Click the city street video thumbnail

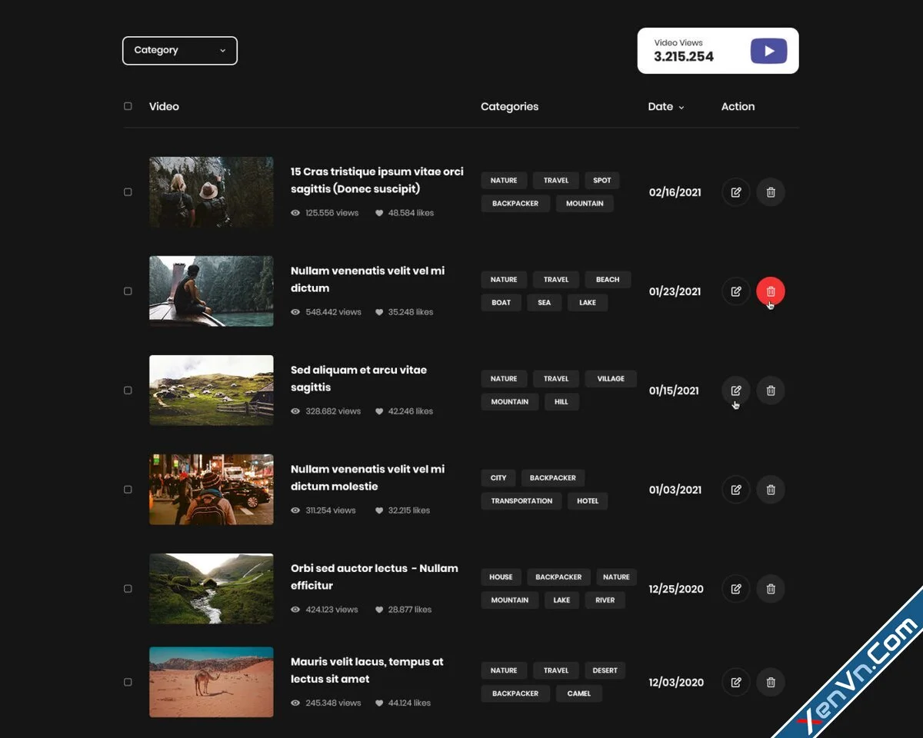pyautogui.click(x=211, y=490)
